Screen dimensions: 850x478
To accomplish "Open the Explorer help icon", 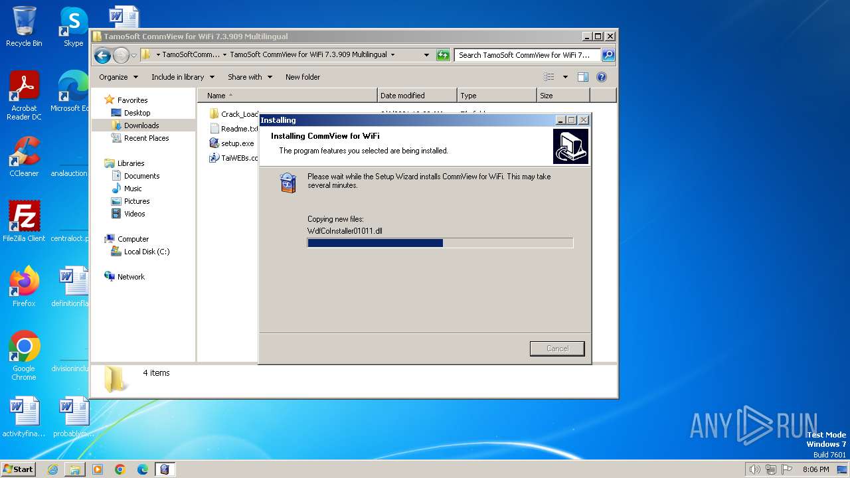I will point(602,77).
